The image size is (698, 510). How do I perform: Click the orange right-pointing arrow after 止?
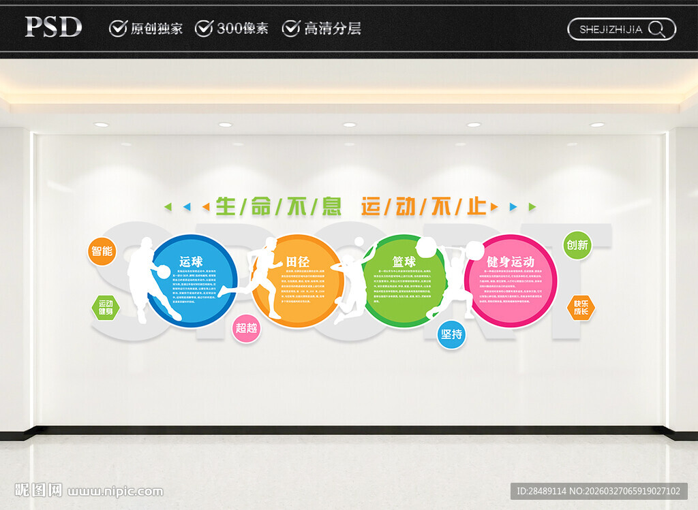pos(494,207)
